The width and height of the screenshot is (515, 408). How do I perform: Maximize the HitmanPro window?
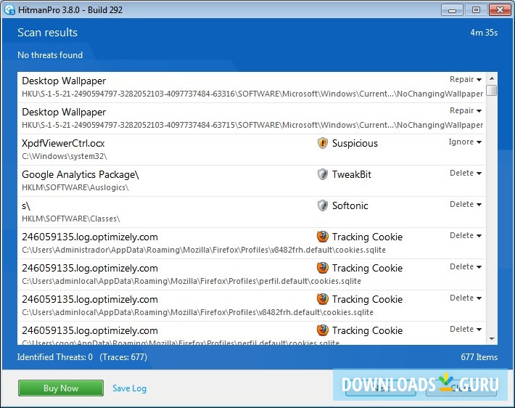point(476,10)
